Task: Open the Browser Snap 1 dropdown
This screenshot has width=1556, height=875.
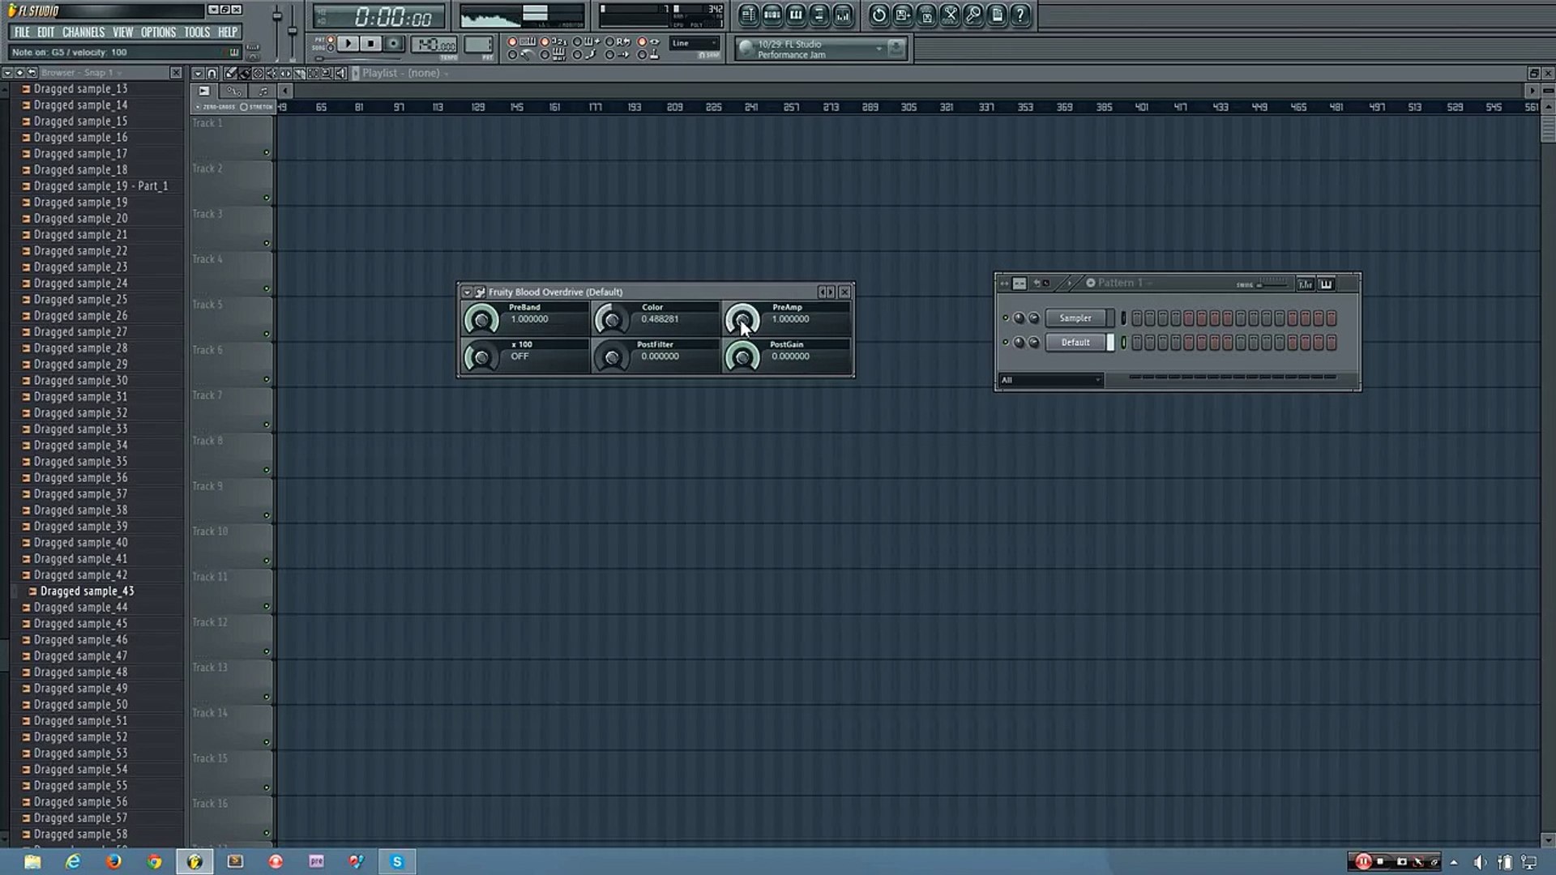Action: pyautogui.click(x=81, y=72)
